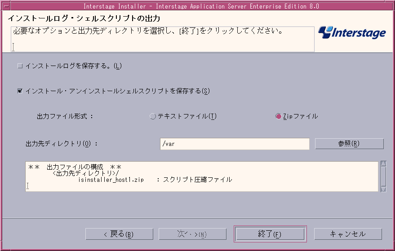Viewport: 395px width, 251px height.
Task: Open the 参照(R) browse dialog
Action: [x=349, y=144]
